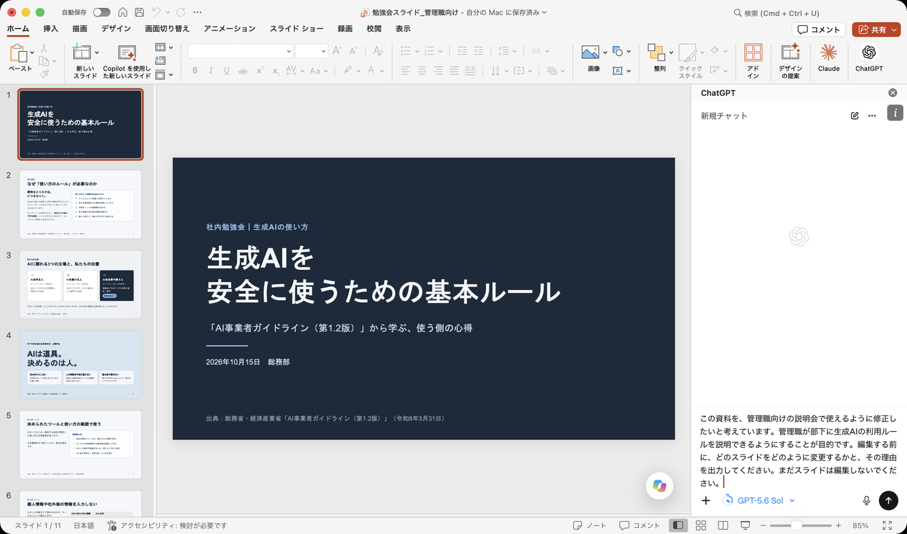
Task: Click the accessibility check status message
Action: pos(167,525)
